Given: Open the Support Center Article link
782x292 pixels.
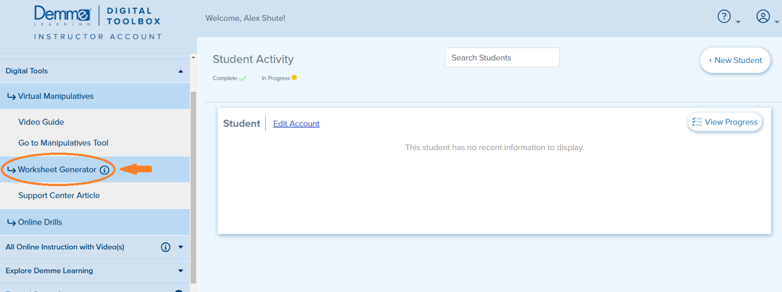Looking at the screenshot, I should (x=59, y=195).
